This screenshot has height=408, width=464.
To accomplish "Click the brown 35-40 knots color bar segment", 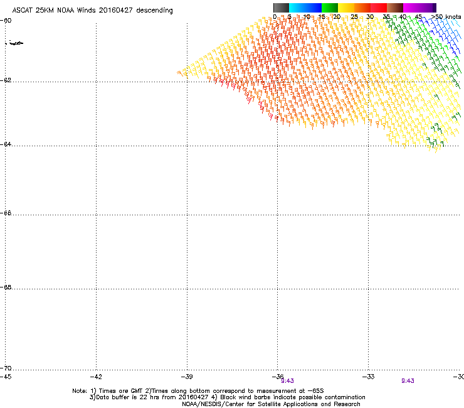I will [395, 8].
